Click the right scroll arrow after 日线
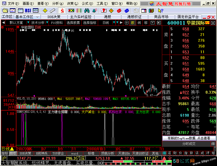 tap(121, 22)
